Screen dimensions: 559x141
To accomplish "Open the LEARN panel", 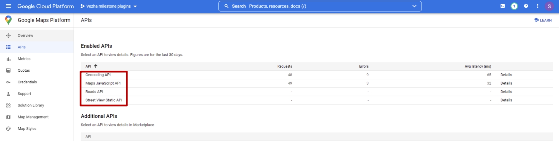I will click(543, 20).
